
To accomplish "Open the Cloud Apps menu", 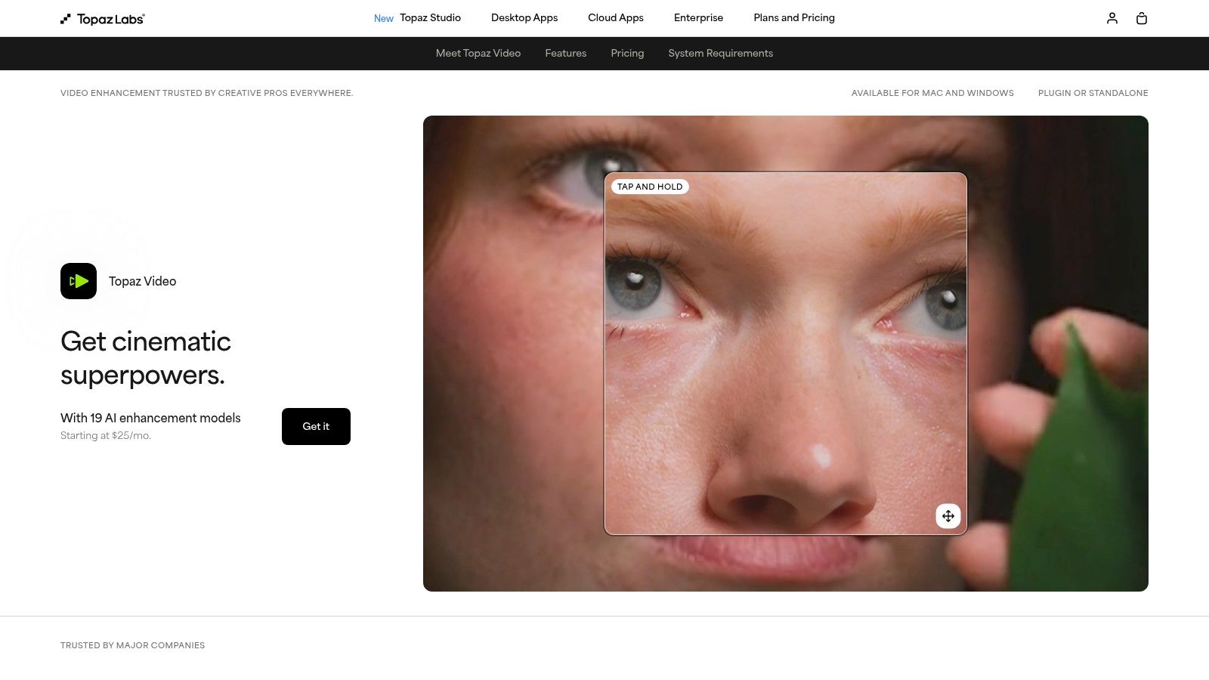I will point(616,18).
